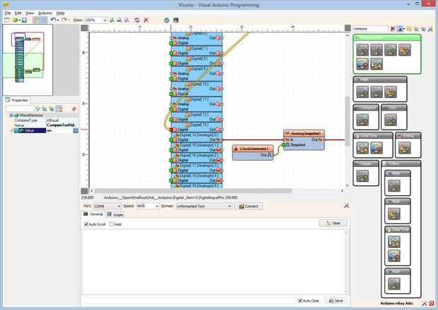Click the compile globe icon in toolbar
The image size is (438, 310).
[x=167, y=20]
